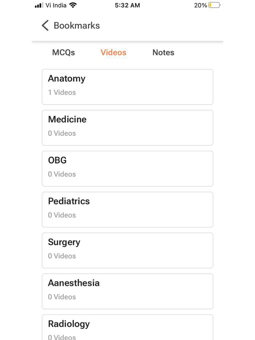Image resolution: width=255 pixels, height=340 pixels.
Task: Tap the '0 Videos' label under Medicine
Action: click(x=62, y=133)
